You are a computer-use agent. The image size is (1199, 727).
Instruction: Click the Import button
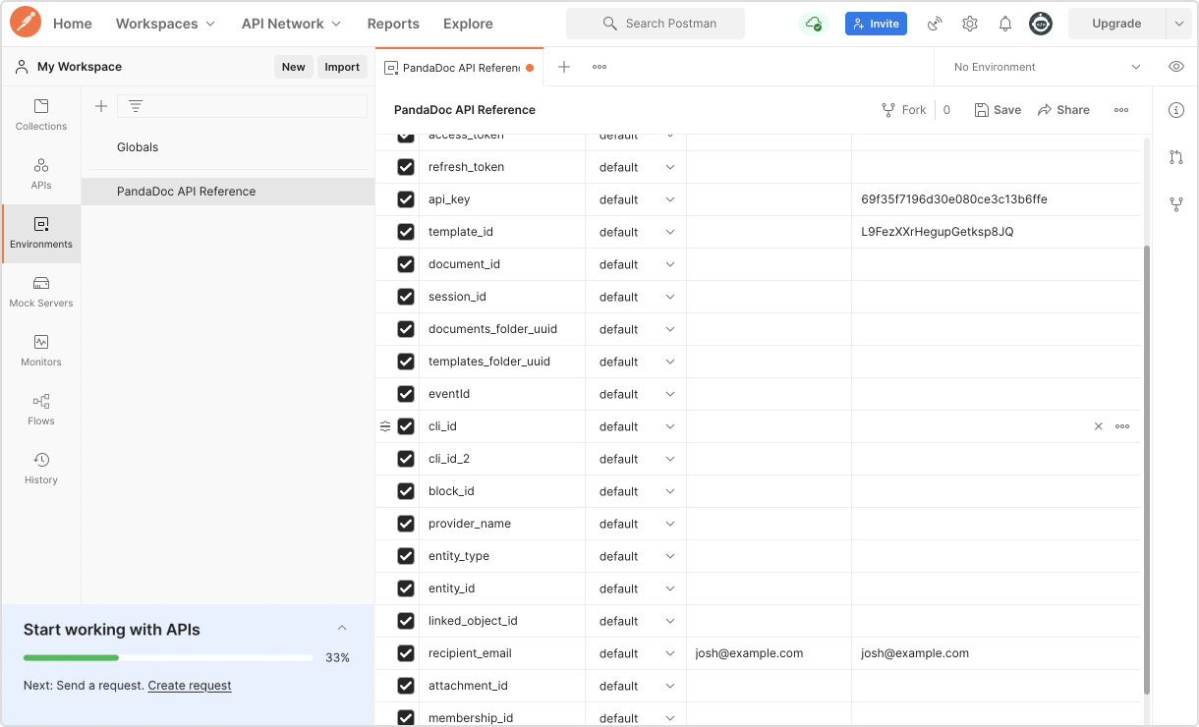[x=342, y=67]
